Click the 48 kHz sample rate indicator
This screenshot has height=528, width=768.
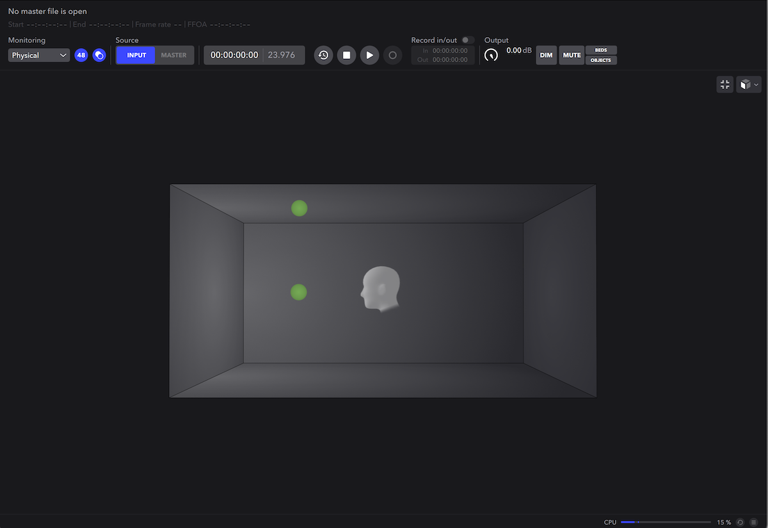81,55
